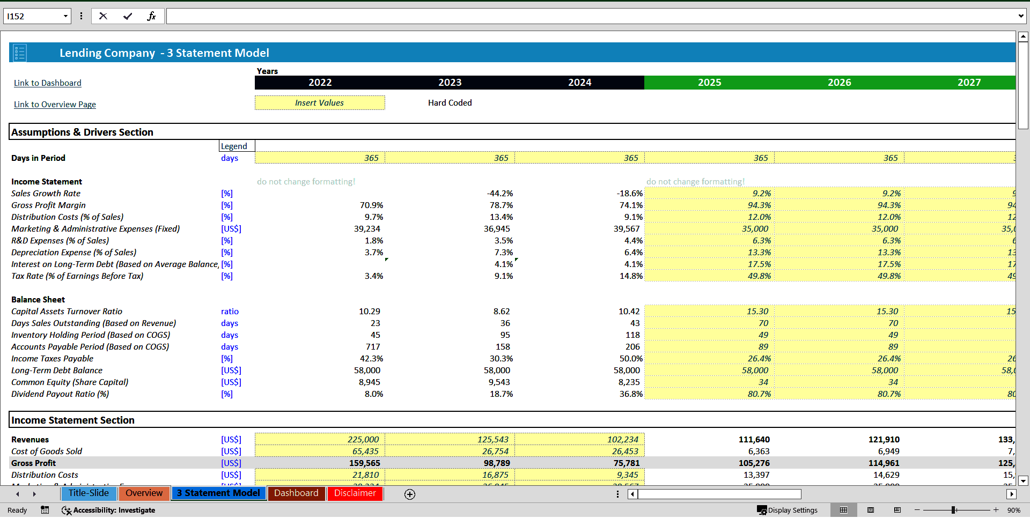Select the Gross Profit Margin row label

(x=48, y=205)
